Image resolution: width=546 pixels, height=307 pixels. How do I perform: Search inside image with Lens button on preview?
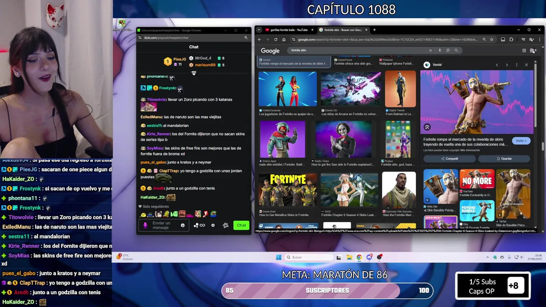pos(427,127)
